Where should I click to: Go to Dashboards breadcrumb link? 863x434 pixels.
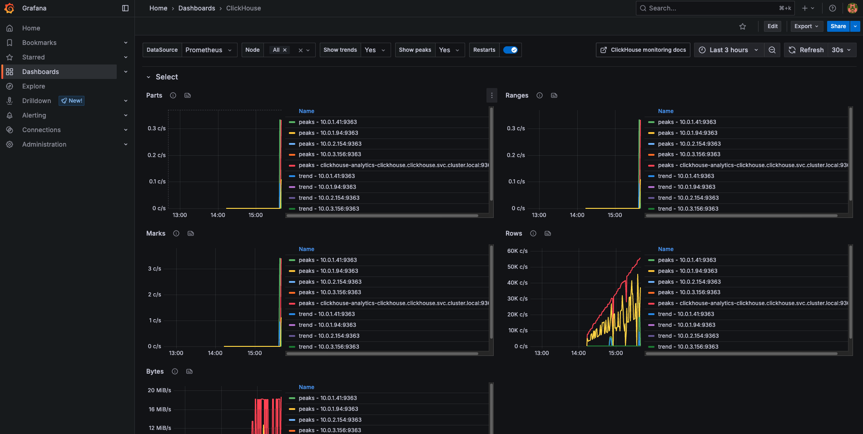[x=197, y=8]
